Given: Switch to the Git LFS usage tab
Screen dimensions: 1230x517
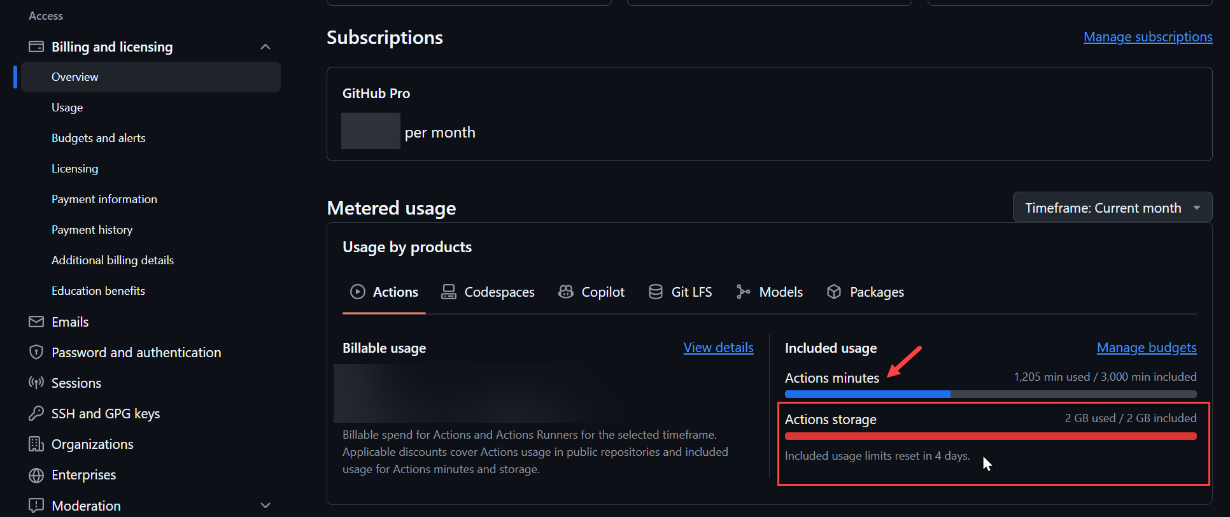Looking at the screenshot, I should point(680,292).
